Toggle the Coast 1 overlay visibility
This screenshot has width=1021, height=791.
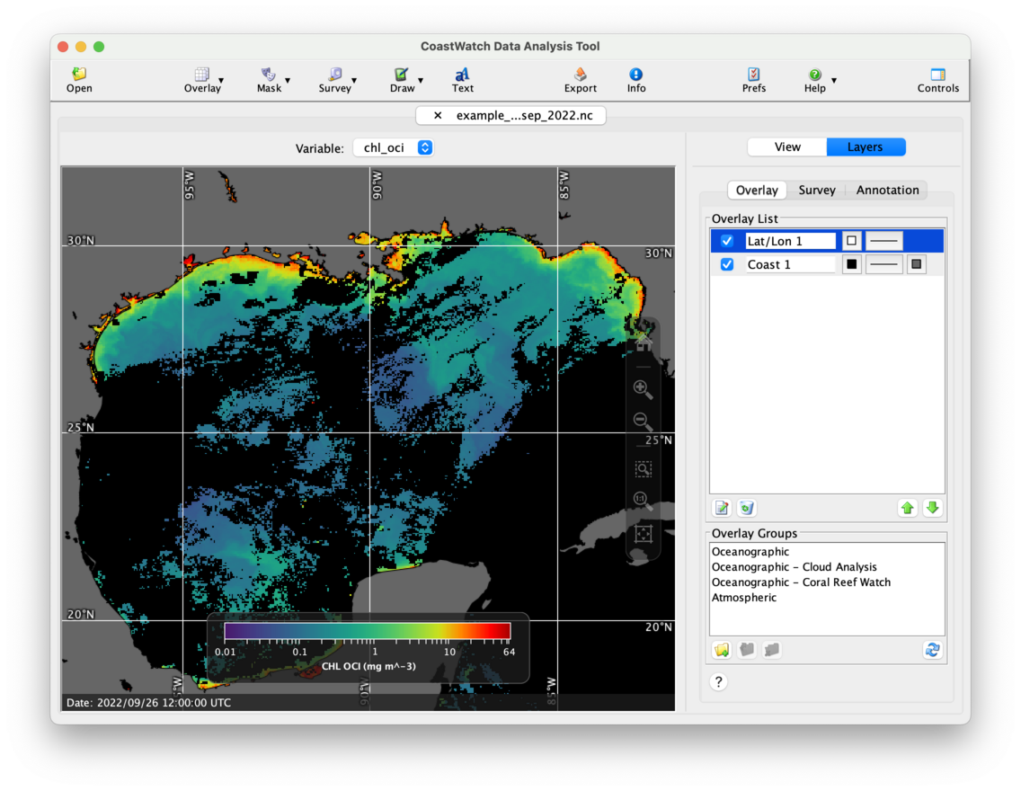[x=727, y=264]
